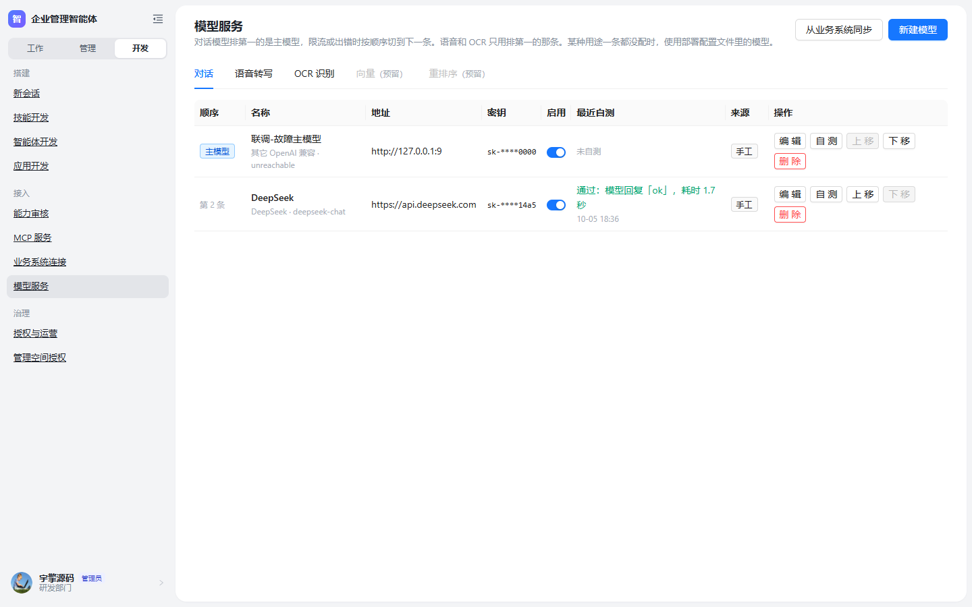Click the 从业务系统同步 button
972x607 pixels.
click(839, 30)
